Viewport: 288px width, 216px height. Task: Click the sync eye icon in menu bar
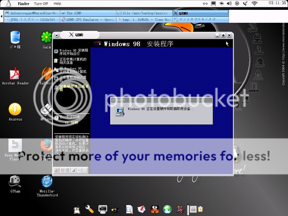[222, 3]
